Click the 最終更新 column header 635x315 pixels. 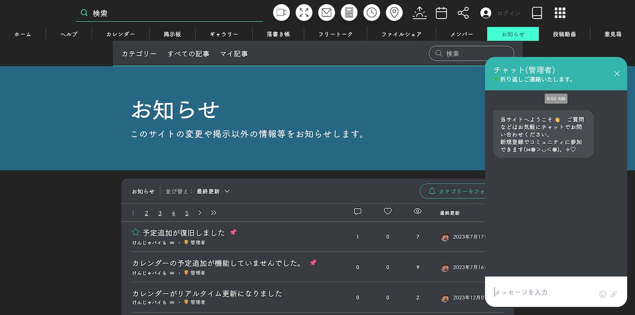[450, 213]
